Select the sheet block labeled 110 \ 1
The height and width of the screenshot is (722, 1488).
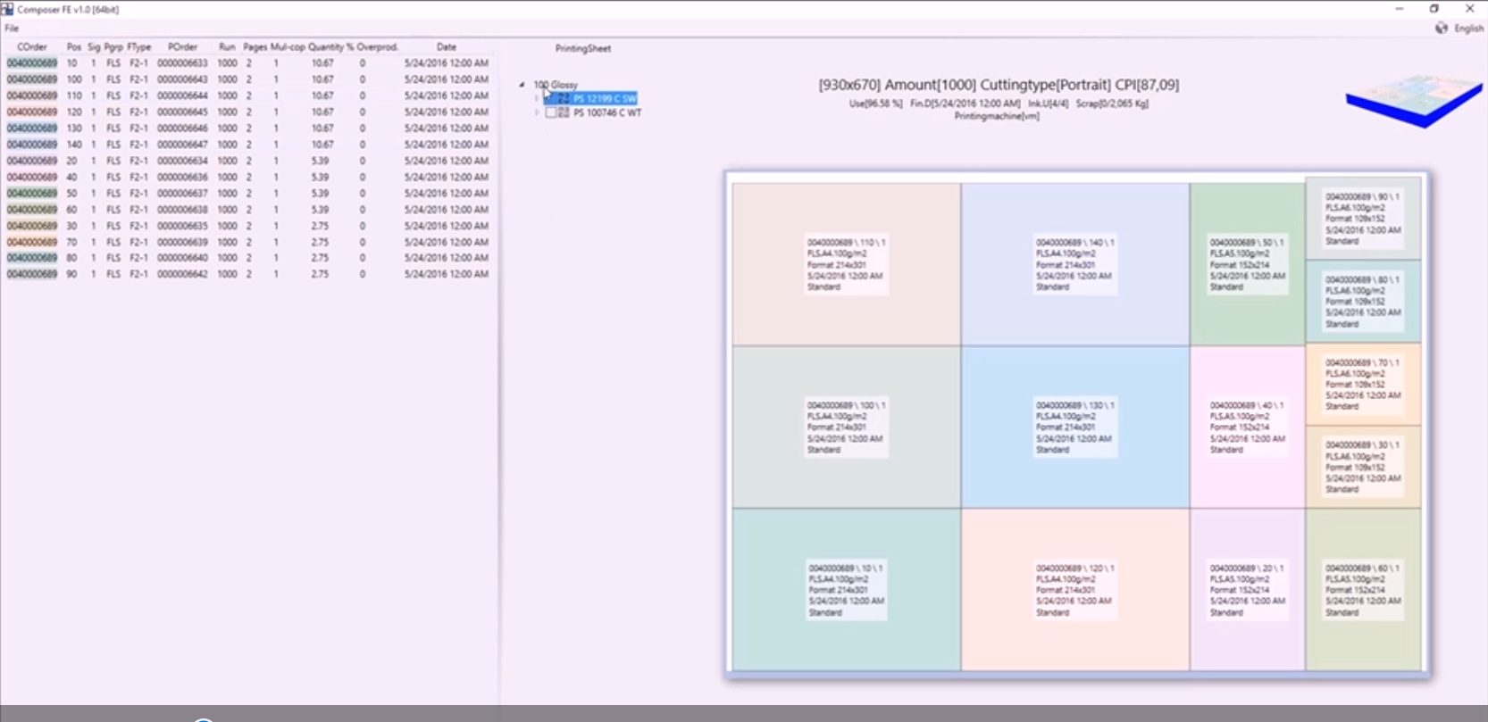pyautogui.click(x=846, y=264)
